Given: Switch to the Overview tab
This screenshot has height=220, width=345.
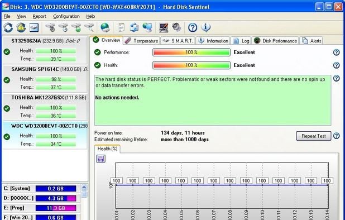Looking at the screenshot, I should (107, 40).
